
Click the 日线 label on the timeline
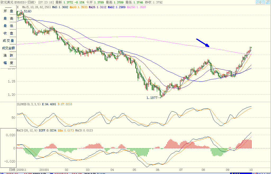pyautogui.click(x=12, y=170)
